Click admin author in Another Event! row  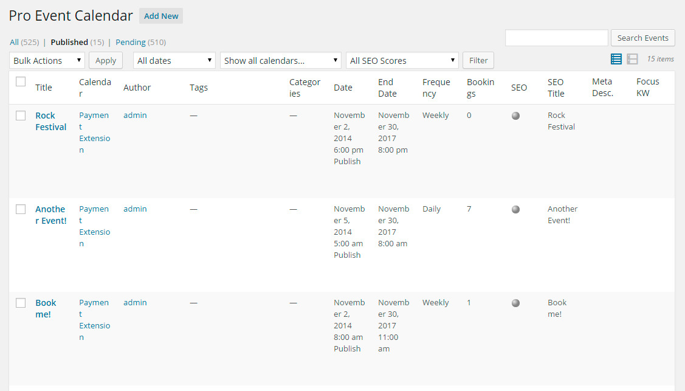pos(135,209)
